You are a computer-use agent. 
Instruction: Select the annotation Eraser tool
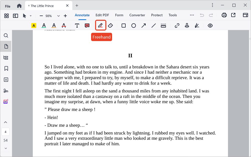110,25
